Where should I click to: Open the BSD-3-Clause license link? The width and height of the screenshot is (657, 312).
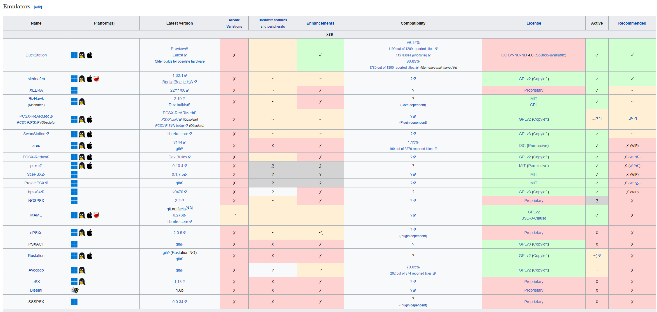(x=534, y=218)
